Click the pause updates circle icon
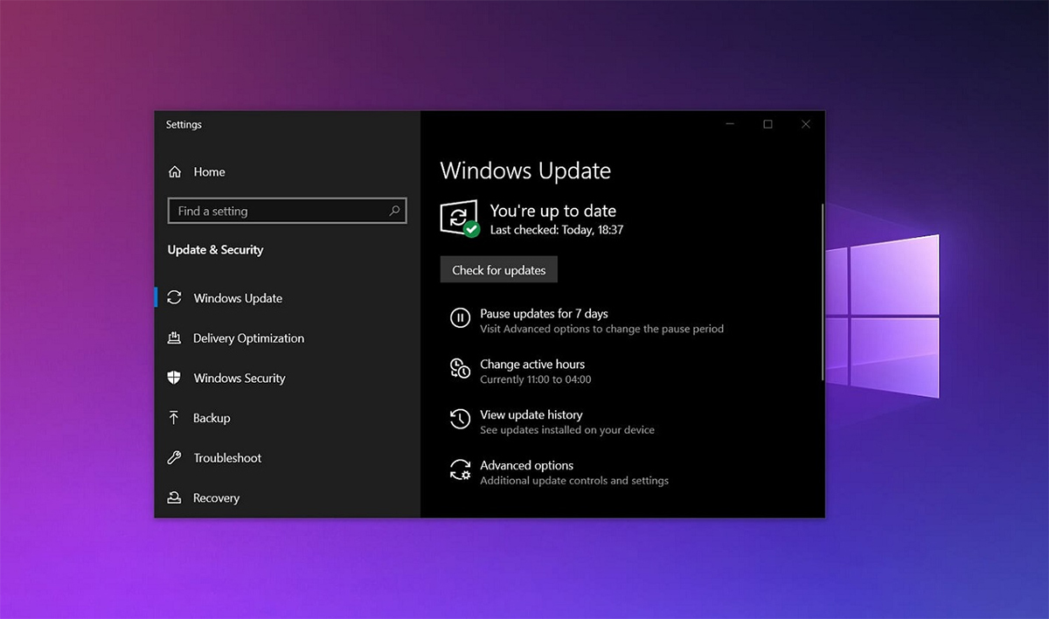1049x619 pixels. (x=460, y=318)
